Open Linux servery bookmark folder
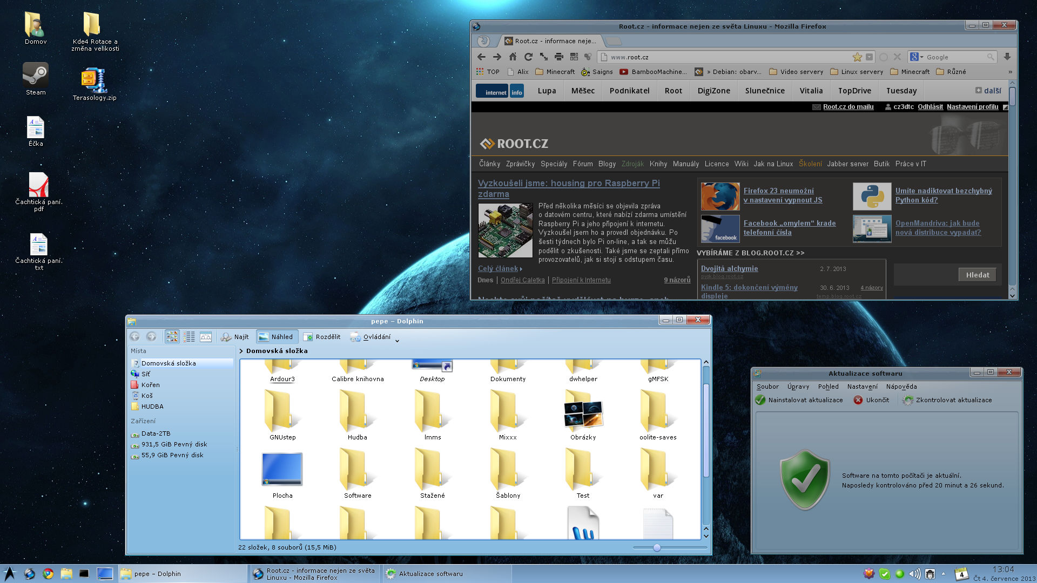This screenshot has height=583, width=1037. 857,72
